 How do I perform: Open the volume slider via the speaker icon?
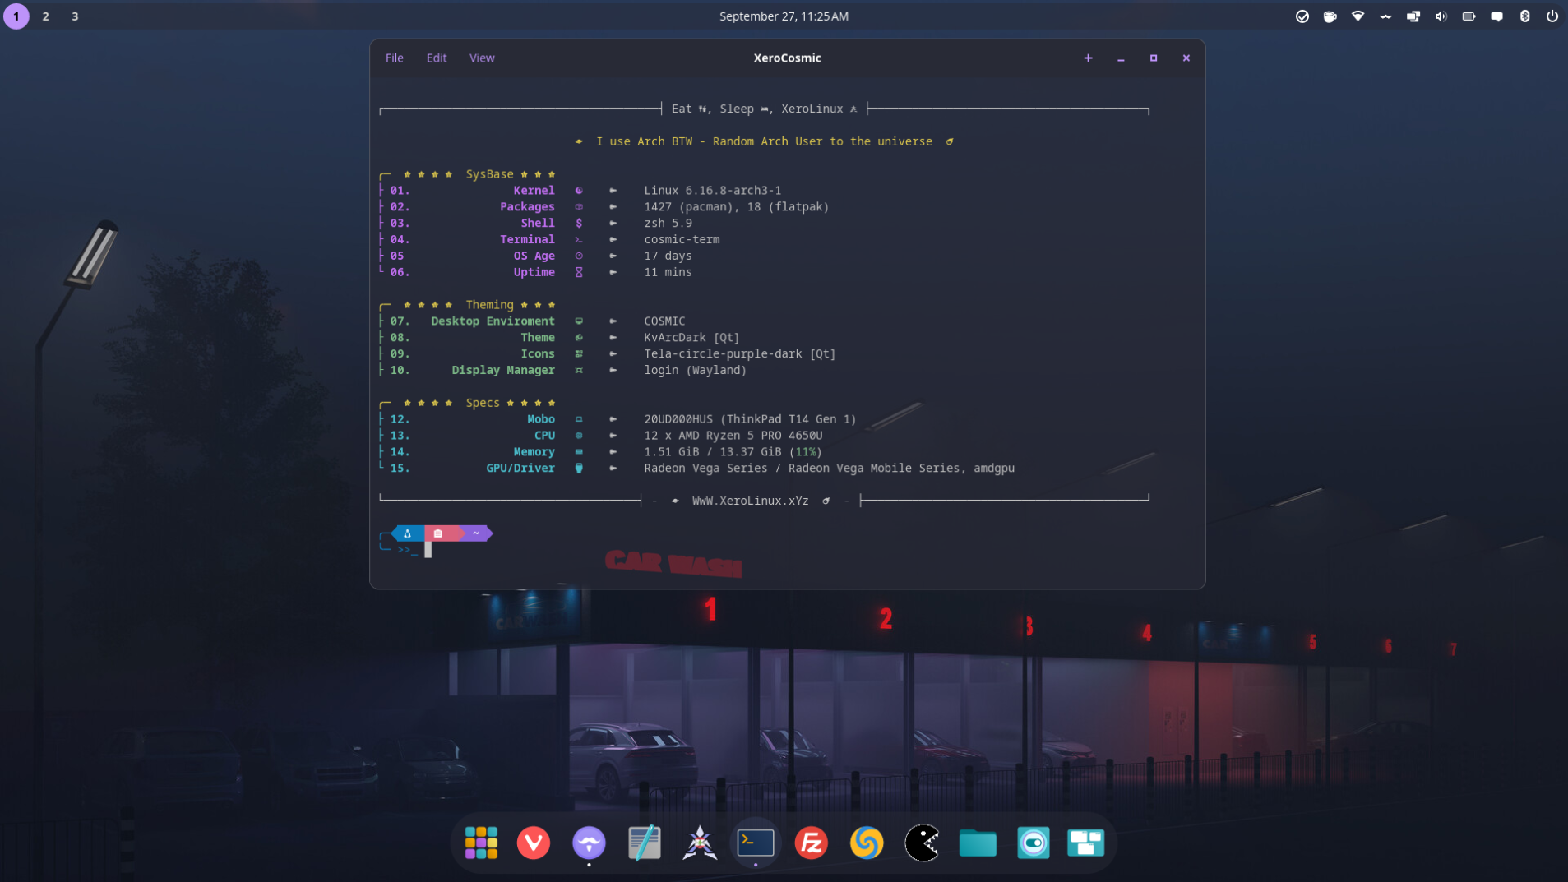coord(1442,16)
